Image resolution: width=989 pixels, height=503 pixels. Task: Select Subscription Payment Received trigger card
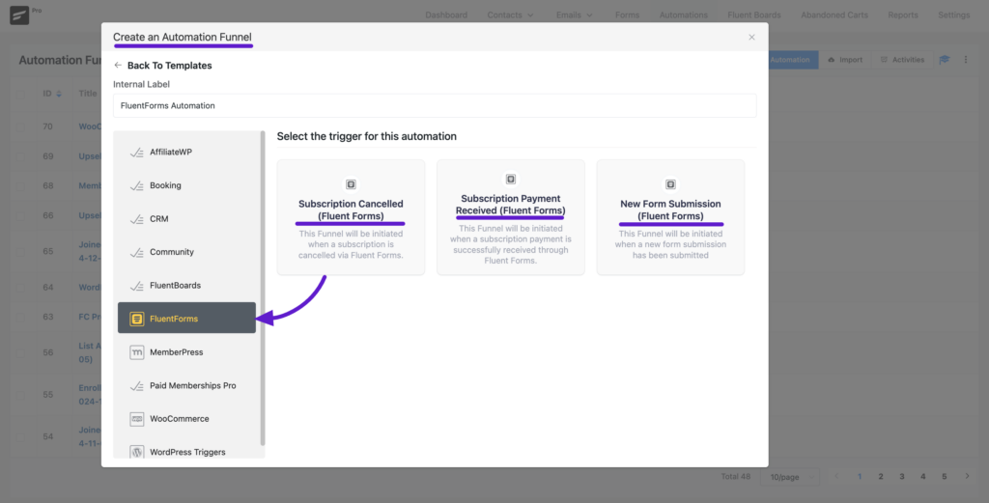(x=511, y=217)
